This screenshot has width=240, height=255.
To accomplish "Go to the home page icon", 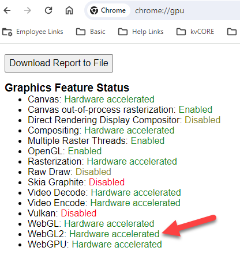I will coord(69,10).
